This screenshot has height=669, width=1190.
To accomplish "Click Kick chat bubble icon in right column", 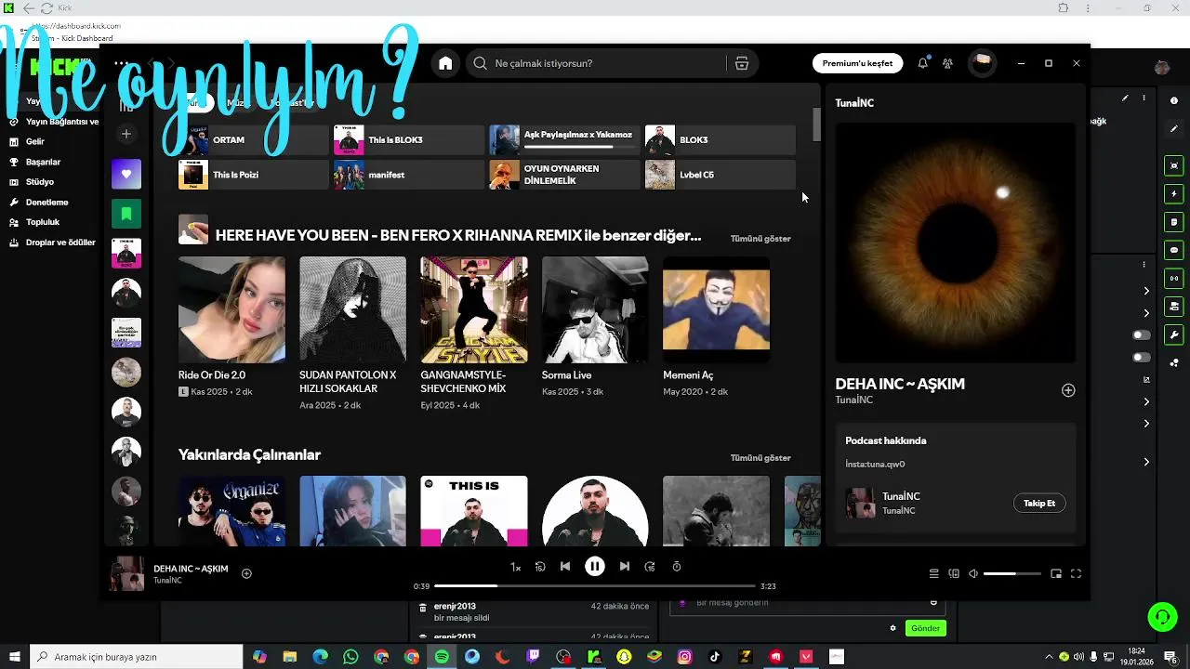I will point(1174,250).
